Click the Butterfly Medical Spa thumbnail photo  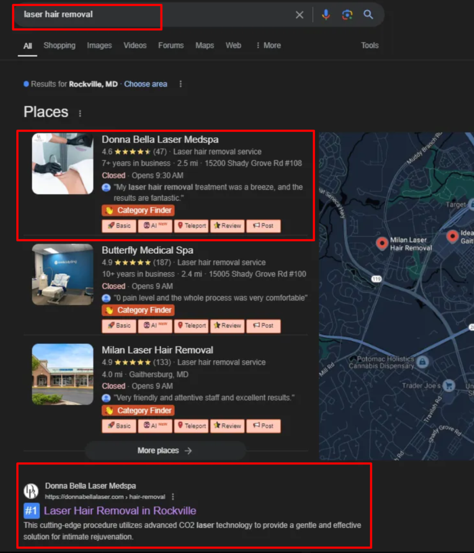coord(63,274)
